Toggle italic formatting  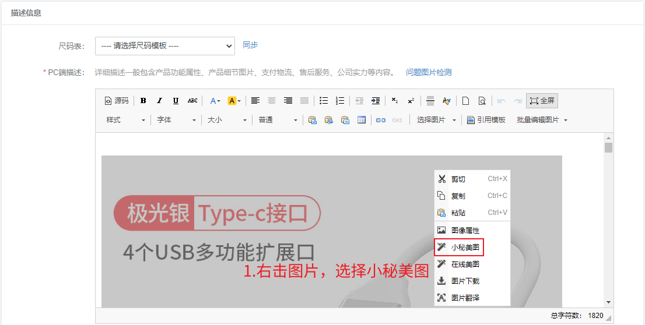point(160,101)
